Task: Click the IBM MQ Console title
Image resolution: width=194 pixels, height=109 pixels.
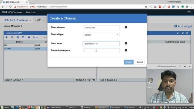Action: tap(12, 12)
